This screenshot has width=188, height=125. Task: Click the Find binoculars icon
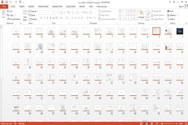click(168, 11)
